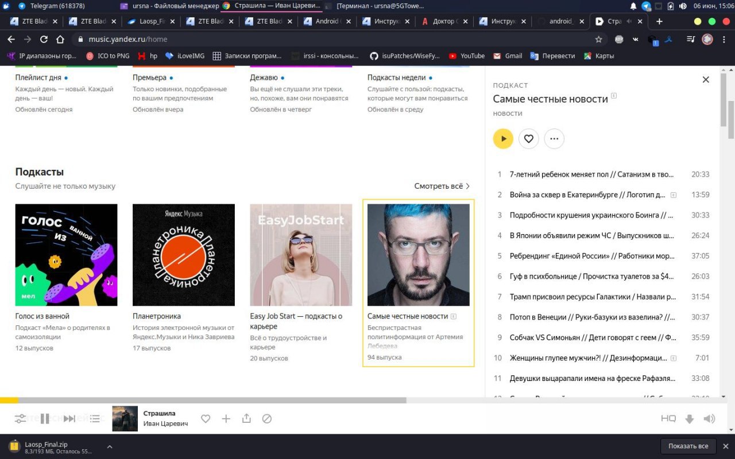Open the YouTube bookmark
The image size is (735, 459).
[467, 56]
